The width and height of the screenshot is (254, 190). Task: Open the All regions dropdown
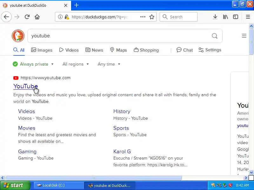click(x=76, y=64)
